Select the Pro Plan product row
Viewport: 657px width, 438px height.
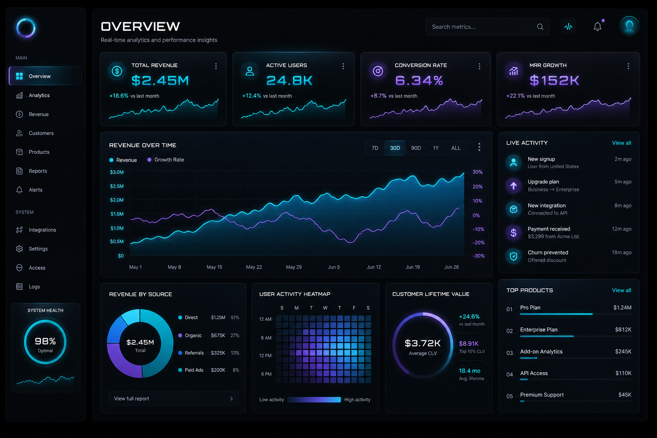tap(569, 310)
